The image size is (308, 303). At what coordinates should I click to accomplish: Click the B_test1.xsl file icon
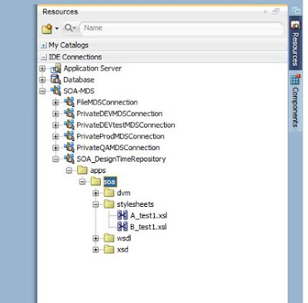[x=122, y=227]
